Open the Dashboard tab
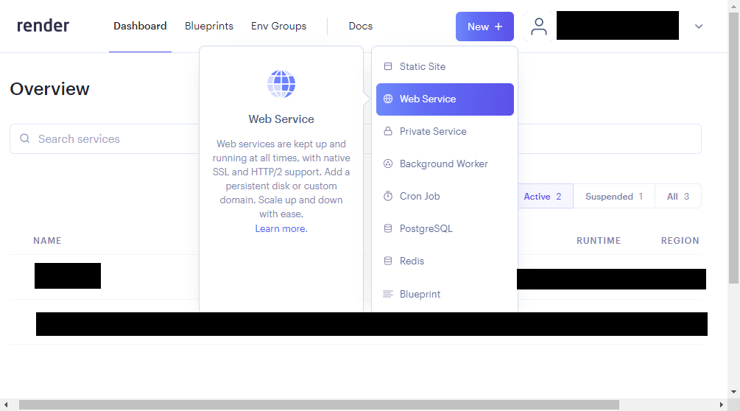Image resolution: width=740 pixels, height=411 pixels. [140, 26]
